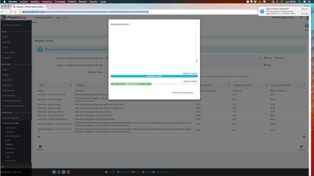
Task: Click the Wi-Fi status icon
Action: point(282,2)
